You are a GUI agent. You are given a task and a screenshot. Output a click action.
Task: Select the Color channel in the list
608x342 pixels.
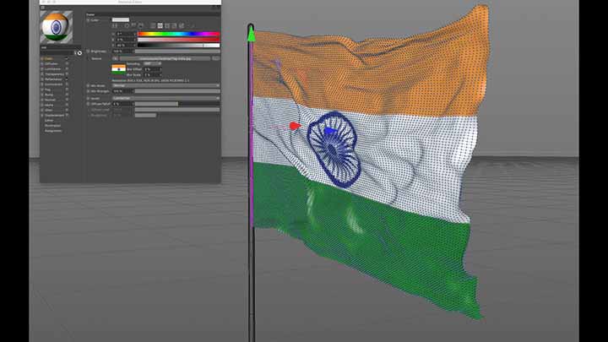tap(49, 58)
